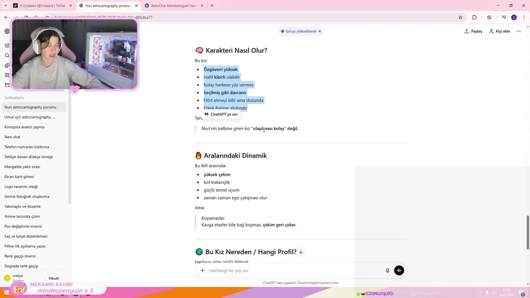Viewport: 530px width, 298px height.
Task: Start voice mode with waveform button
Action: coord(399,271)
